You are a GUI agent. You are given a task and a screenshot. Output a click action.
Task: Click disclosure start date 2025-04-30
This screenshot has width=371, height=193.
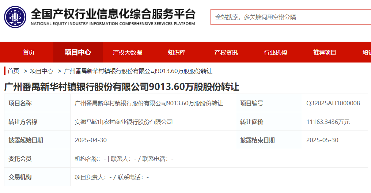(x=91, y=140)
